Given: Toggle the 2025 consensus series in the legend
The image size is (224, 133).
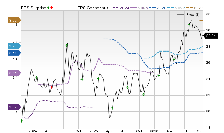Looking at the screenshot, I should [x=139, y=8].
